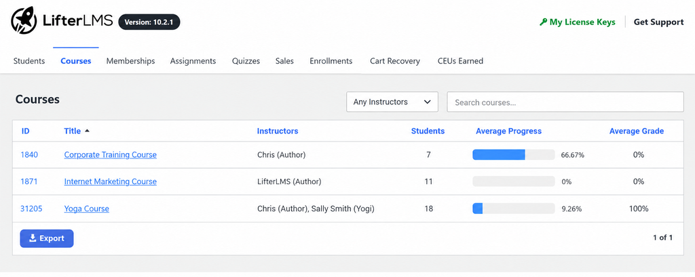Switch to the Sales tab
This screenshot has width=695, height=277.
tap(284, 61)
